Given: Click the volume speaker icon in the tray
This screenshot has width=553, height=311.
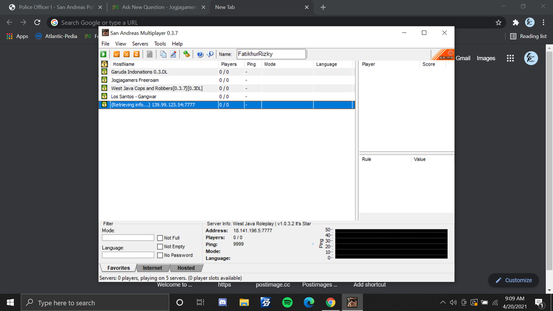Looking at the screenshot, I should tap(453, 302).
